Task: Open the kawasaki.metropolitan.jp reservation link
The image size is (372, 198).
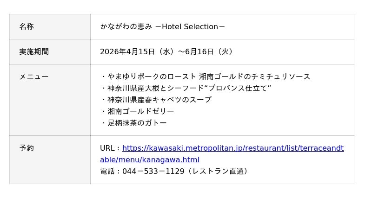Action: (232, 148)
